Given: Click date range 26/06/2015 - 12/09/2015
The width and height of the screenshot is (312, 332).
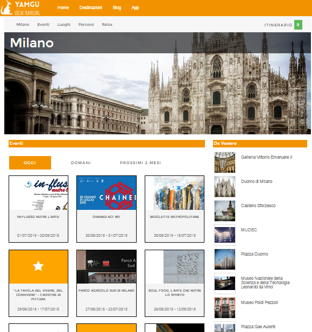Looking at the screenshot, I should pyautogui.click(x=175, y=309).
